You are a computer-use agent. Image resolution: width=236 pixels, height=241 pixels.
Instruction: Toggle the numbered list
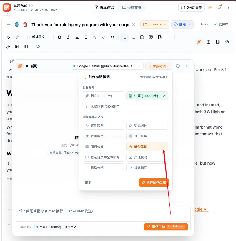tap(133, 37)
